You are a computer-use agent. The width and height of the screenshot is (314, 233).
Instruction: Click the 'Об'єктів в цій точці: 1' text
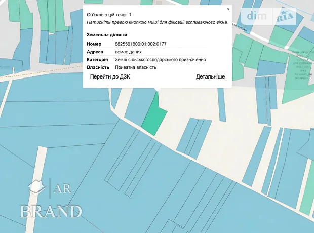(109, 15)
